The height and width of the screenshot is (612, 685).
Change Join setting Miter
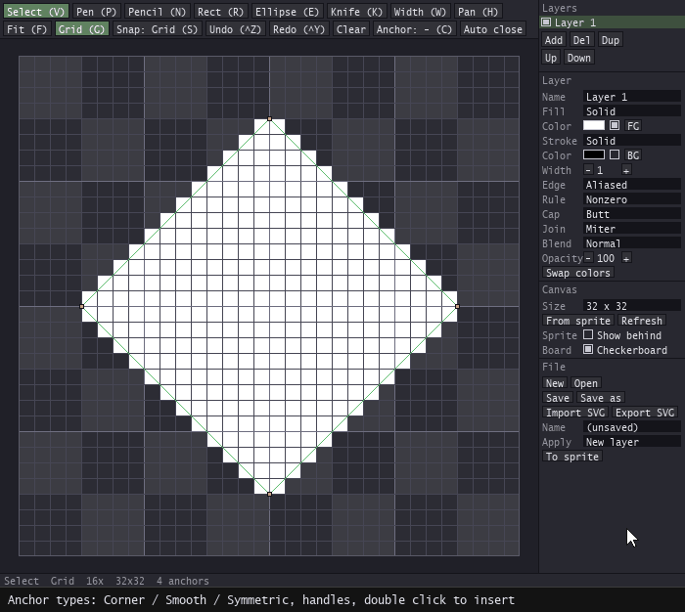point(632,229)
